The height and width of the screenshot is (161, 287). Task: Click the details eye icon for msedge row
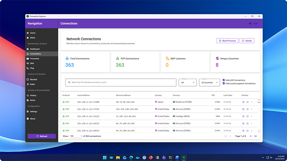point(247,116)
